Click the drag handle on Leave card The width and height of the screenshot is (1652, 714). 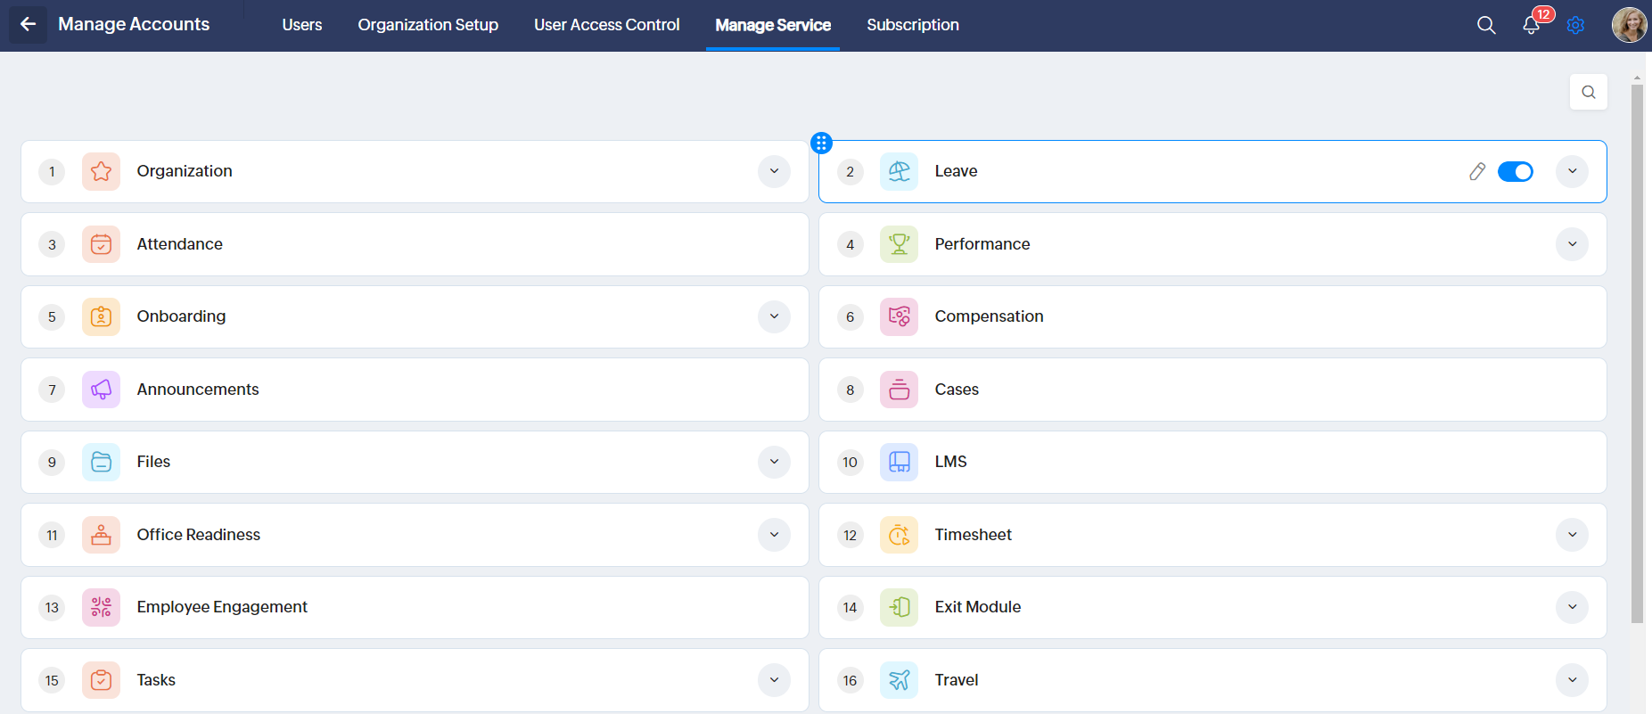coord(821,143)
